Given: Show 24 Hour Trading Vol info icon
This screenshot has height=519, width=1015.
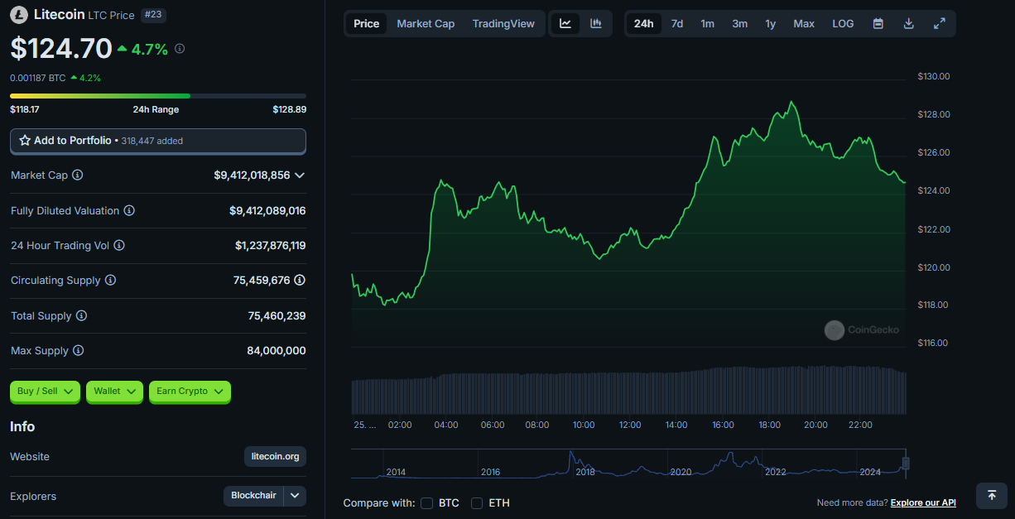Looking at the screenshot, I should tap(119, 246).
